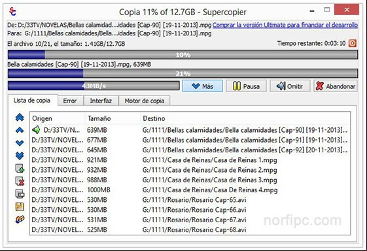Image resolution: width=367 pixels, height=251 pixels.
Task: Select the 645MB Cap-92 row
Action: 190,150
